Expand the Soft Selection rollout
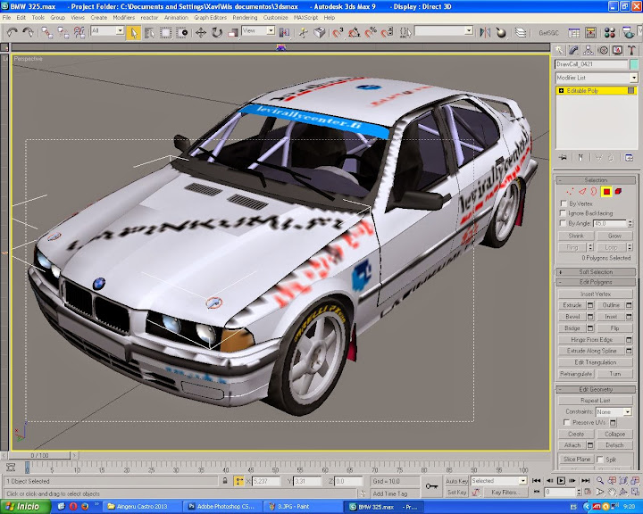This screenshot has width=643, height=514. (596, 272)
